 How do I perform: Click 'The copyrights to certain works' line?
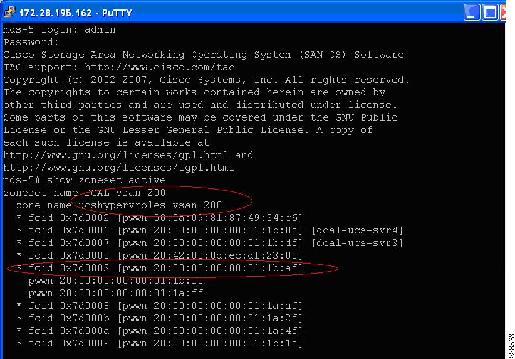[194, 92]
